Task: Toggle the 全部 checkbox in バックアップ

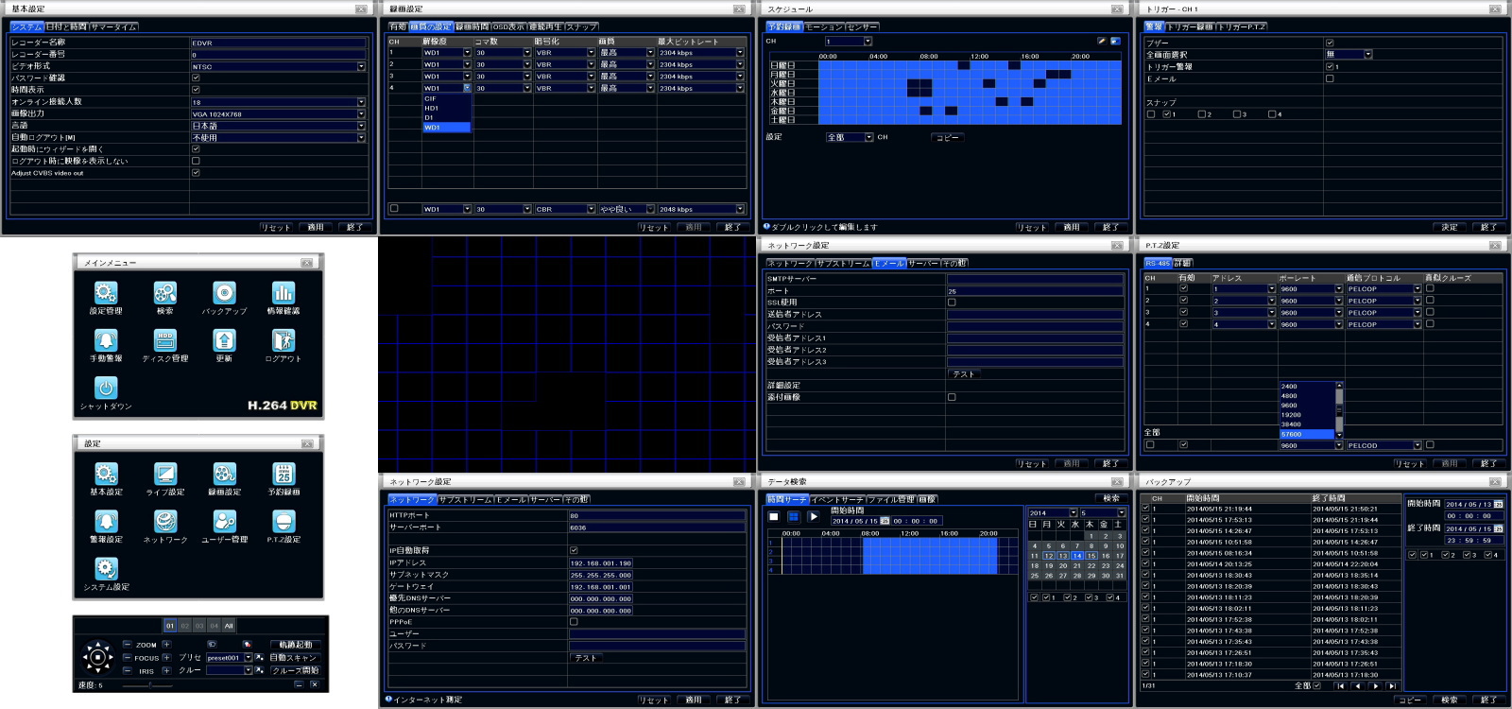Action: [1316, 685]
